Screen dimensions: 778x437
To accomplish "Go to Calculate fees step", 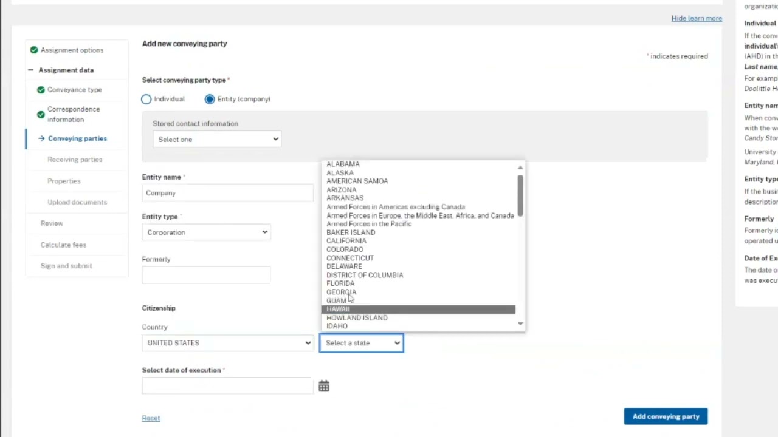I will pyautogui.click(x=63, y=245).
